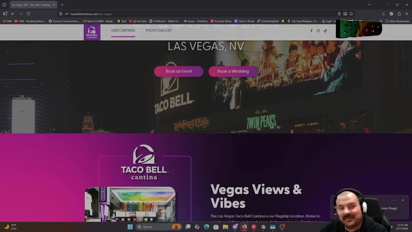Image resolution: width=412 pixels, height=232 pixels.
Task: Open Firefox from the taskbar
Action: (x=244, y=227)
